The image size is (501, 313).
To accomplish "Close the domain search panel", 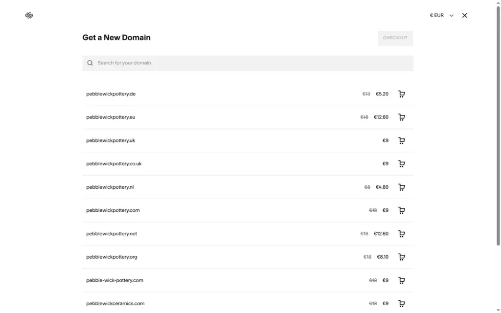I will click(465, 15).
